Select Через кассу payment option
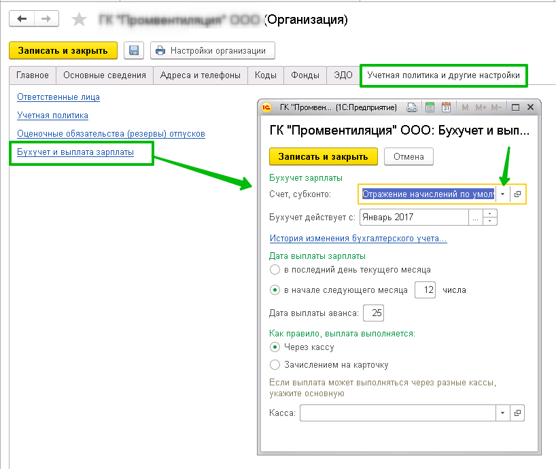The width and height of the screenshot is (556, 469). 302,347
